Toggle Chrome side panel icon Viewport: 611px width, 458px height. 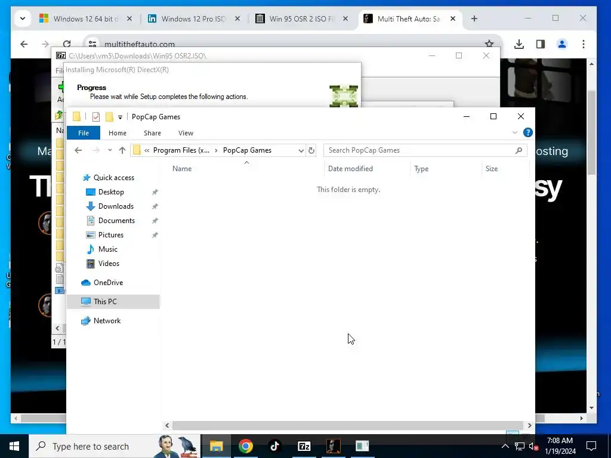click(541, 44)
